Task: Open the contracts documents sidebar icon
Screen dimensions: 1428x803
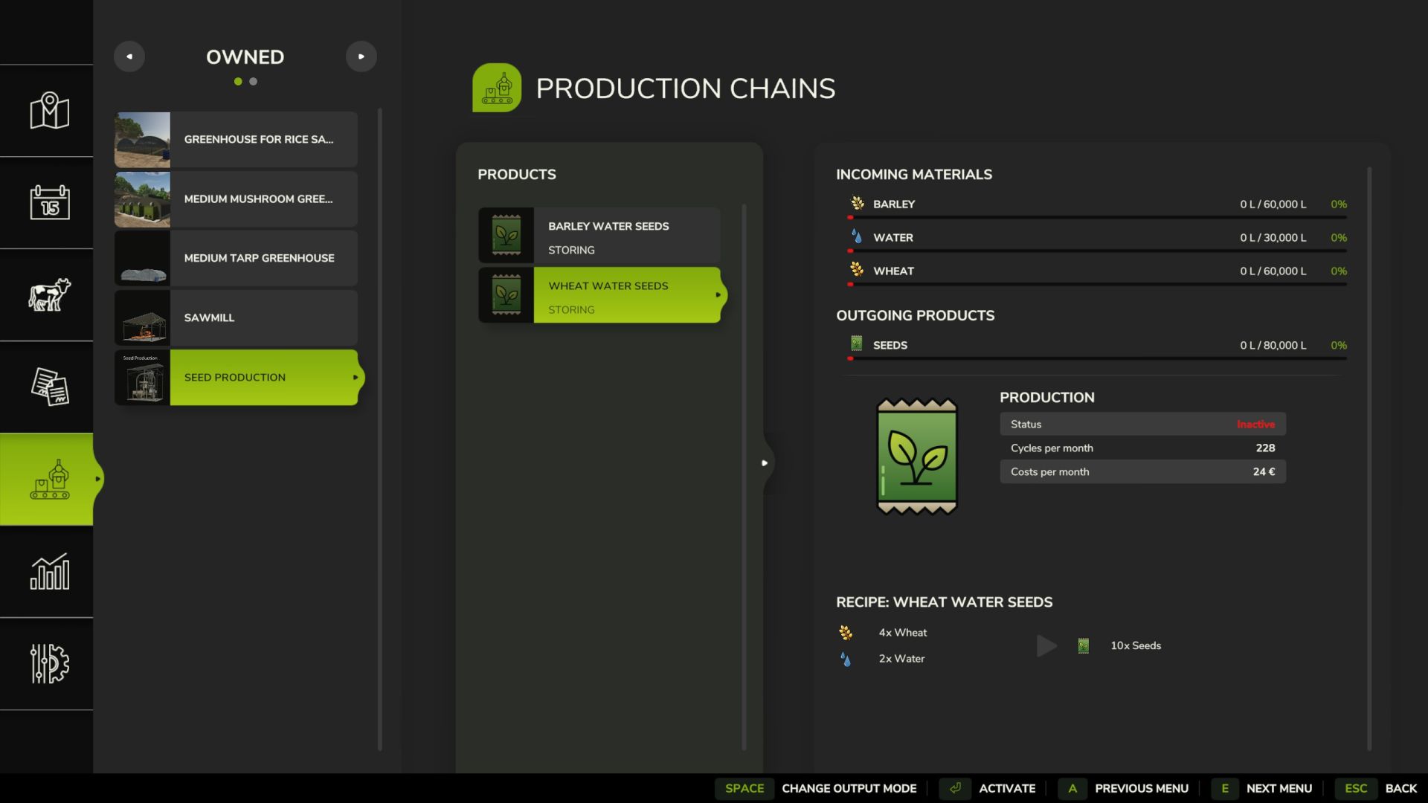Action: pos(49,387)
